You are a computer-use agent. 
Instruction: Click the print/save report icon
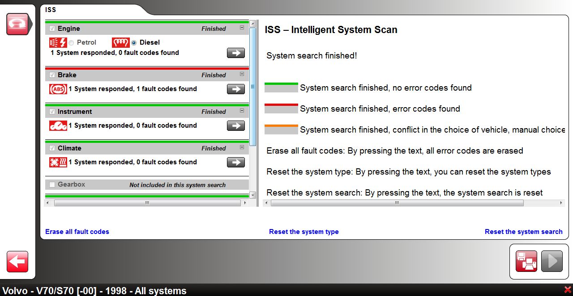click(526, 261)
